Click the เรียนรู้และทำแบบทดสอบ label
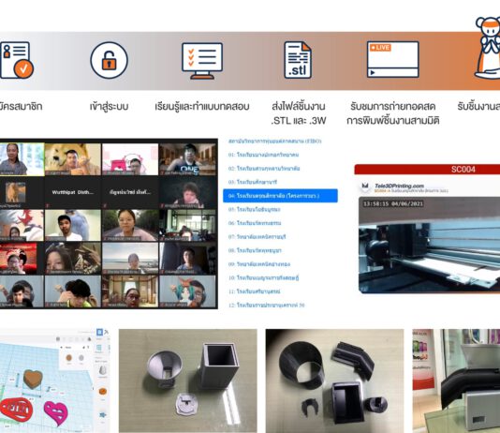This screenshot has height=433, width=500. [x=202, y=106]
